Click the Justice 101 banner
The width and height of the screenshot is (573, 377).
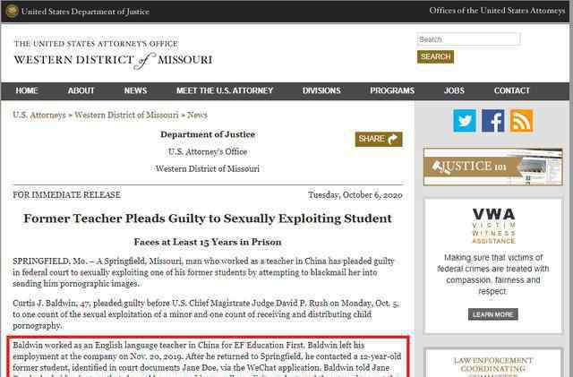coord(492,167)
